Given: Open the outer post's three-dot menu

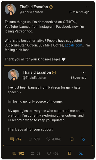Looking at the screenshot, I should (x=86, y=7).
